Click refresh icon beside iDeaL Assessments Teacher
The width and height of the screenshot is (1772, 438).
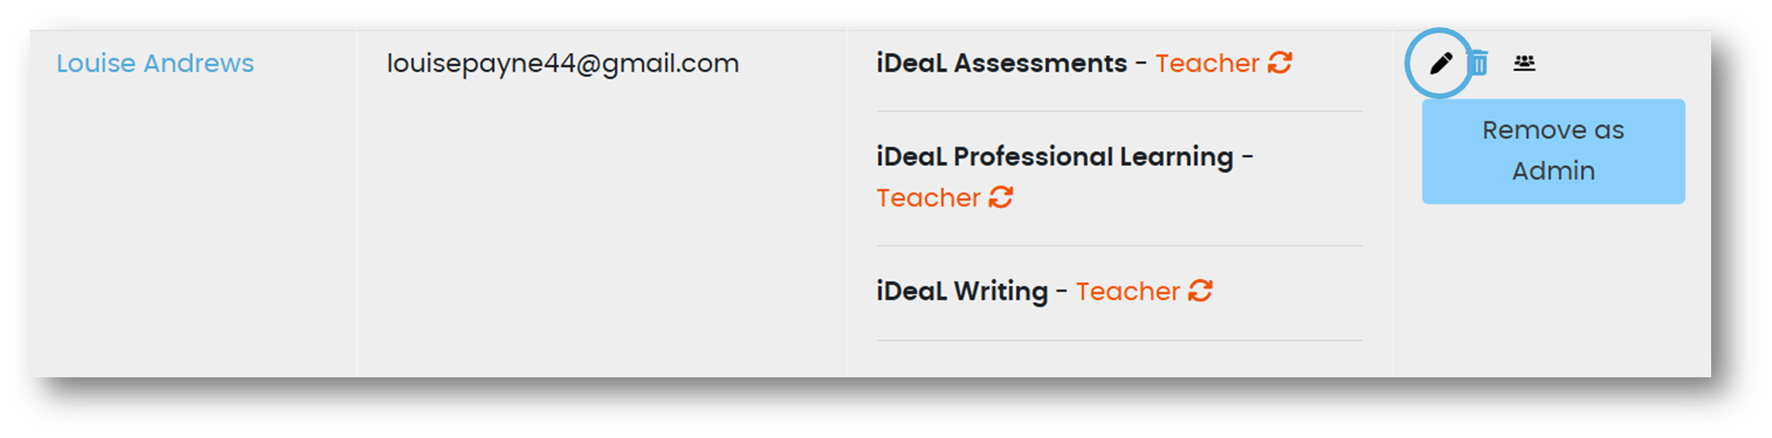(x=1280, y=63)
